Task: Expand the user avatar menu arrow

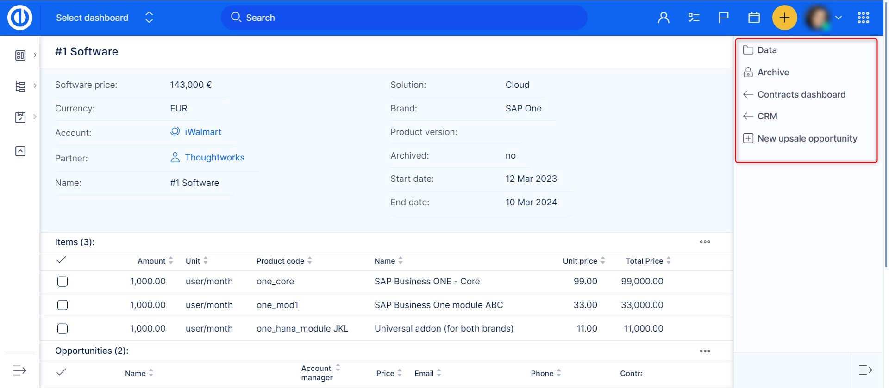Action: tap(838, 18)
